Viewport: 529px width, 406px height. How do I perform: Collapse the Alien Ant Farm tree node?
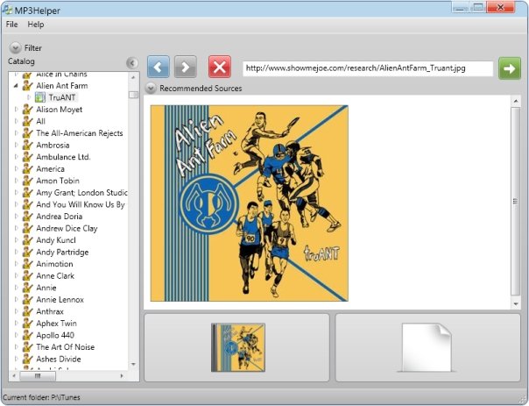[x=16, y=86]
